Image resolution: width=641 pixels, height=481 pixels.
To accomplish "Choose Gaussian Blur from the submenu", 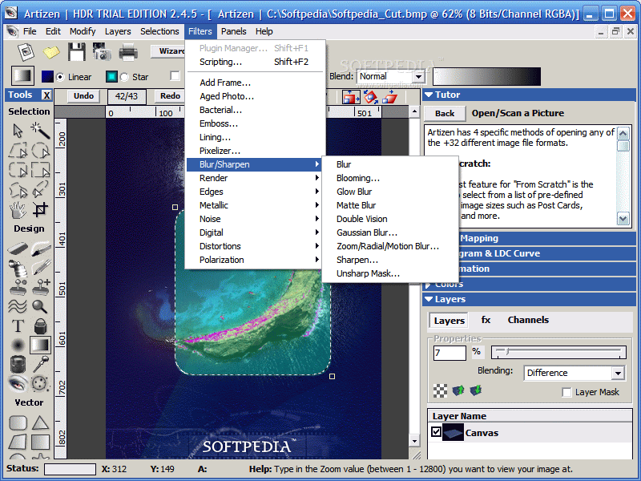I will pos(390,232).
